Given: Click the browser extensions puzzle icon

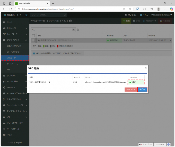Looking at the screenshot, I should coord(144,9).
